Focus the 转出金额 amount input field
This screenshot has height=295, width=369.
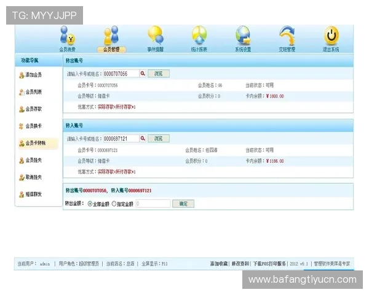point(153,203)
